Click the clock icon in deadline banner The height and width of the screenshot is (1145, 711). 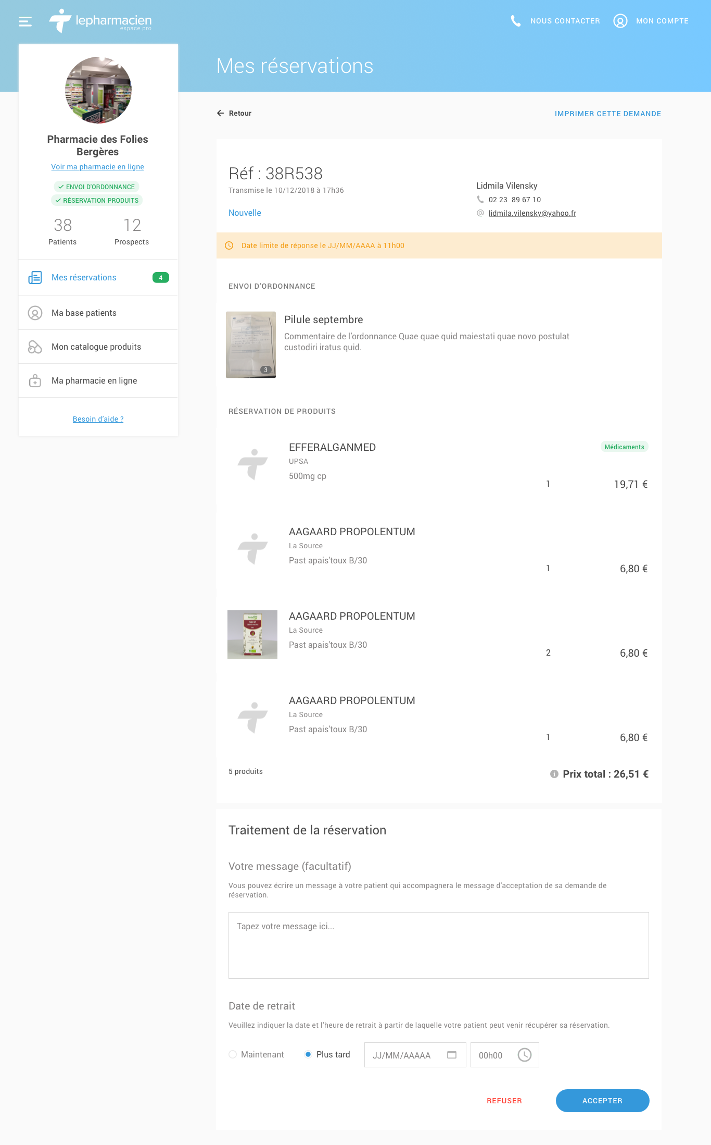(229, 245)
